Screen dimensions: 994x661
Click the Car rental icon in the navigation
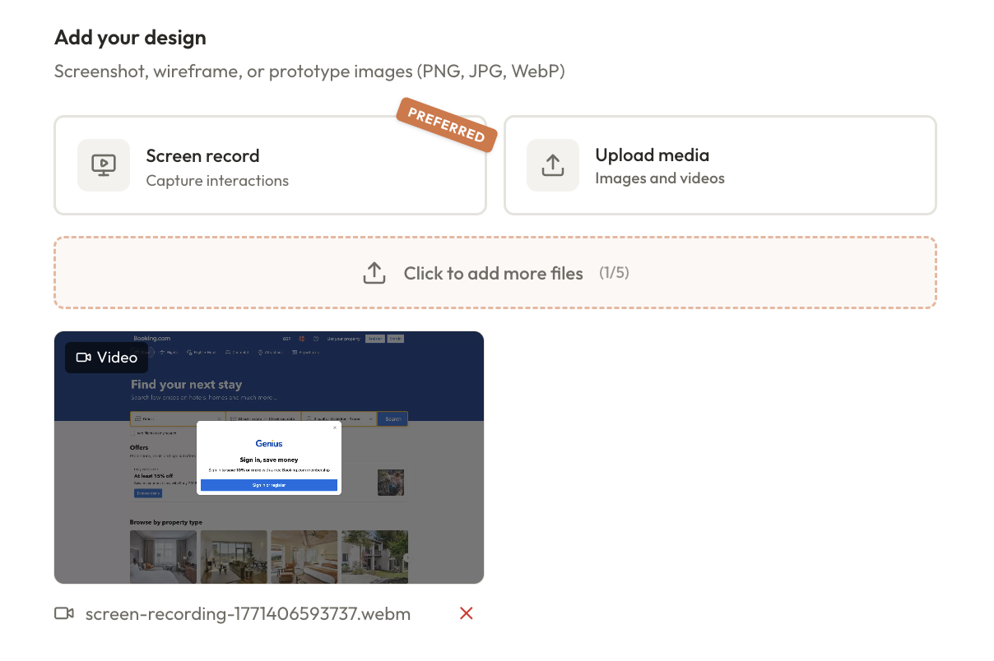pyautogui.click(x=228, y=352)
